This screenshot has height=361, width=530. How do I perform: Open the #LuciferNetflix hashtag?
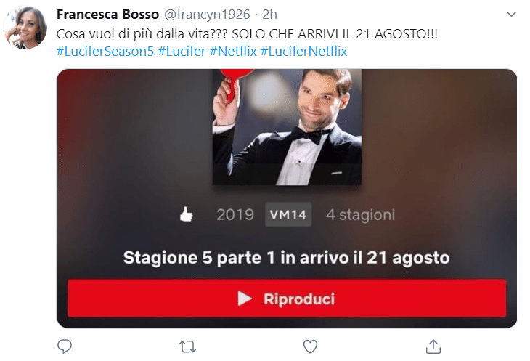pyautogui.click(x=303, y=52)
